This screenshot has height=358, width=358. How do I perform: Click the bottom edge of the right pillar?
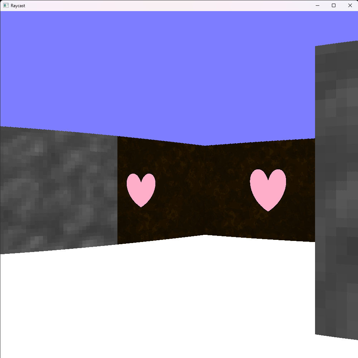coord(337,337)
